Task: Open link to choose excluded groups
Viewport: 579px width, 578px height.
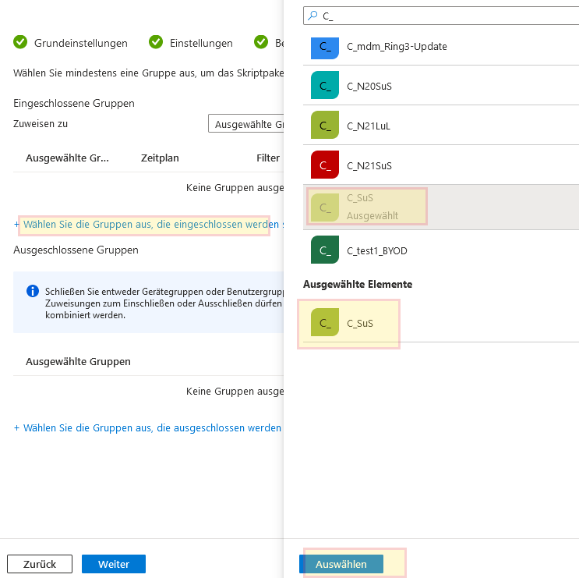Action: [x=148, y=428]
